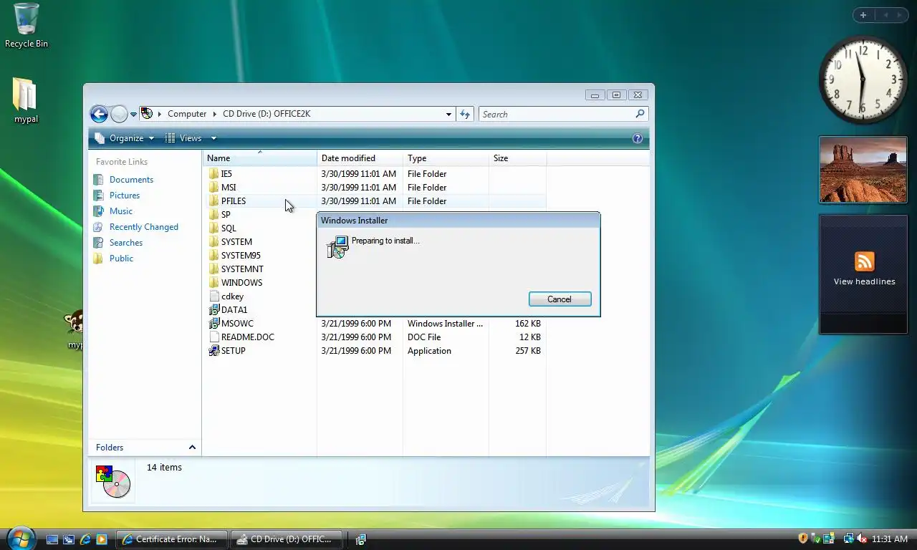Switch to CD Drive (D:) taskbar window
Image resolution: width=917 pixels, height=550 pixels.
pyautogui.click(x=287, y=539)
